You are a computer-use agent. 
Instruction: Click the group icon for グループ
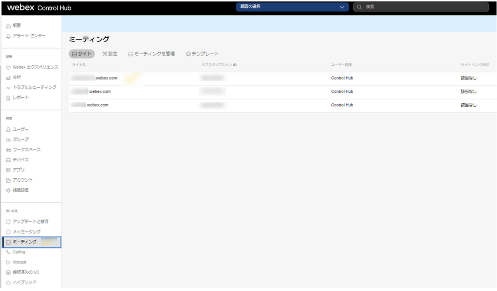tap(8, 140)
